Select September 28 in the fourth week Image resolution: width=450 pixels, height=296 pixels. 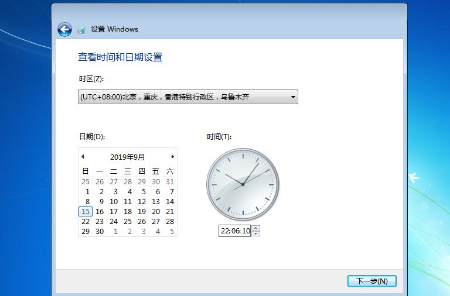click(x=170, y=222)
